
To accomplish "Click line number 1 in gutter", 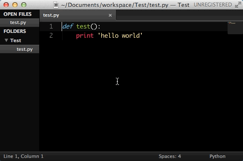I will point(51,26).
